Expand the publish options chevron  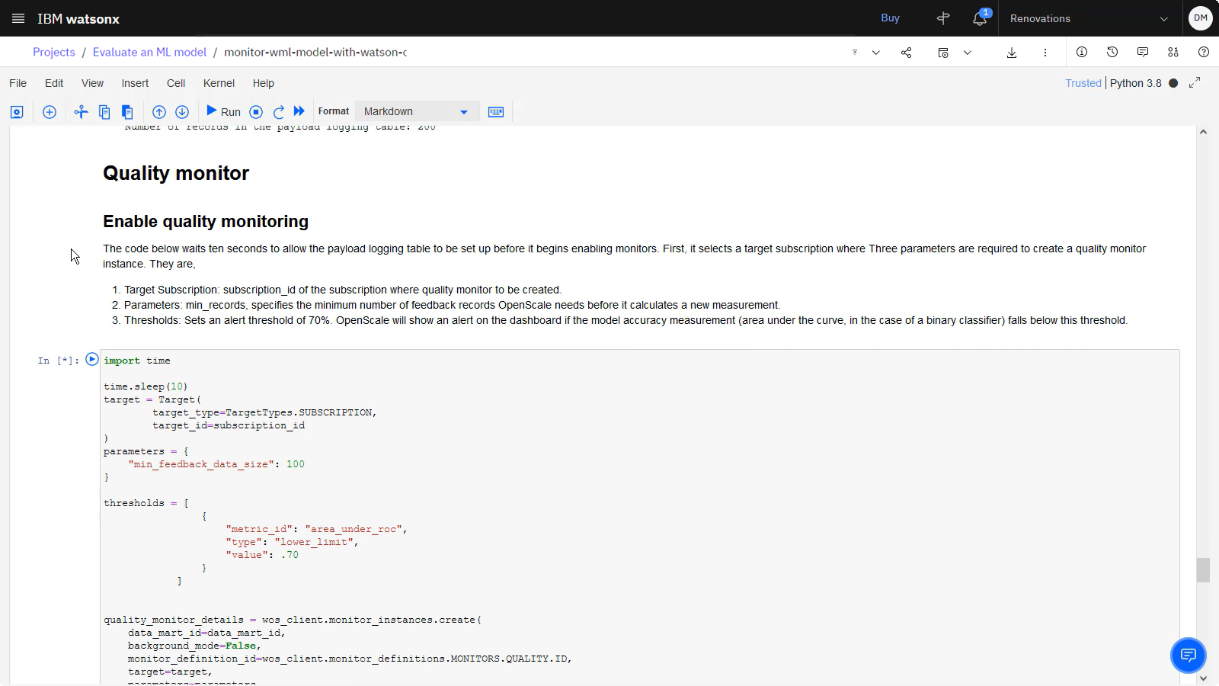(876, 53)
